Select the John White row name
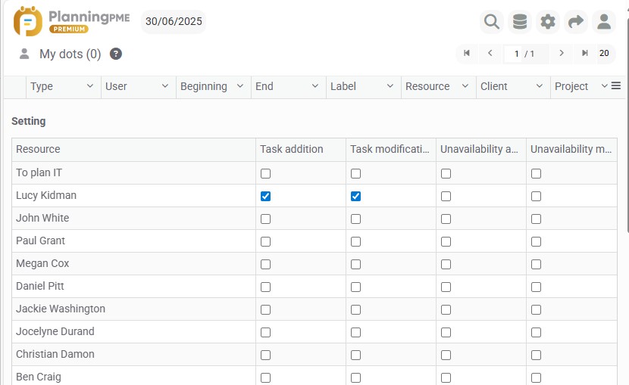Image resolution: width=629 pixels, height=385 pixels. [x=42, y=218]
